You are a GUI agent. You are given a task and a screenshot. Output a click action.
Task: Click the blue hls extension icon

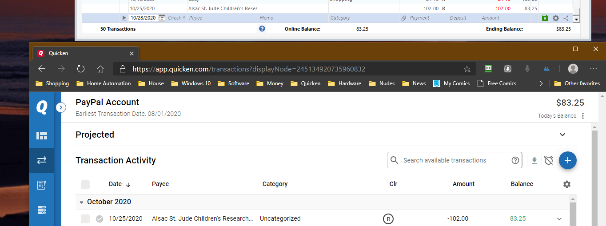pyautogui.click(x=547, y=69)
